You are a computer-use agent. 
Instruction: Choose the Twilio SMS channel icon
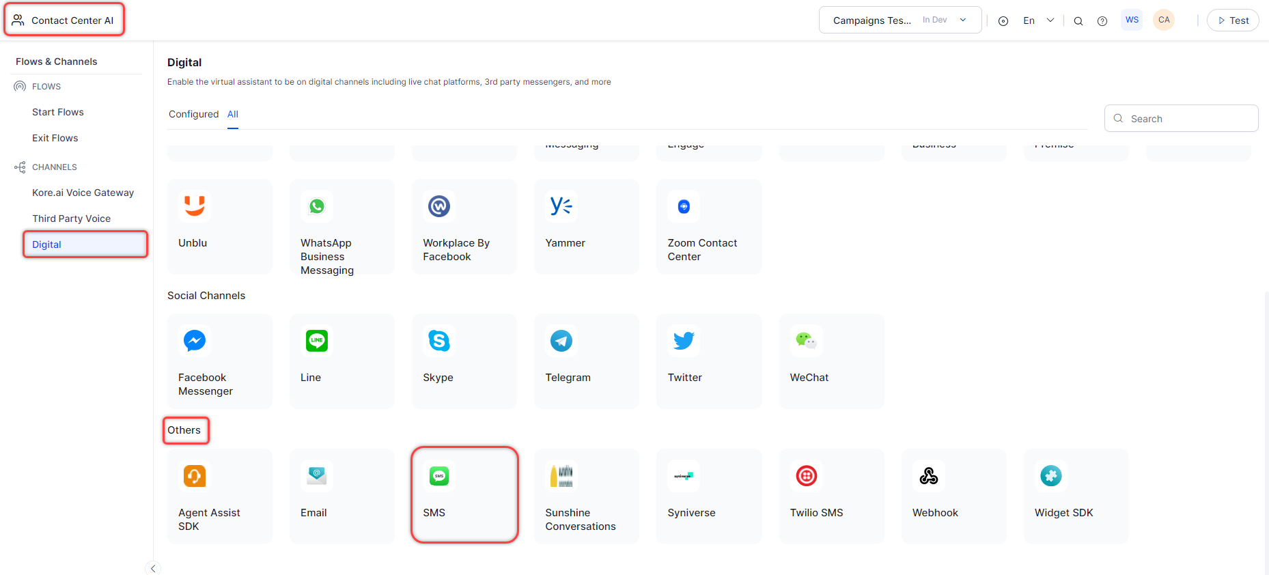click(x=806, y=476)
